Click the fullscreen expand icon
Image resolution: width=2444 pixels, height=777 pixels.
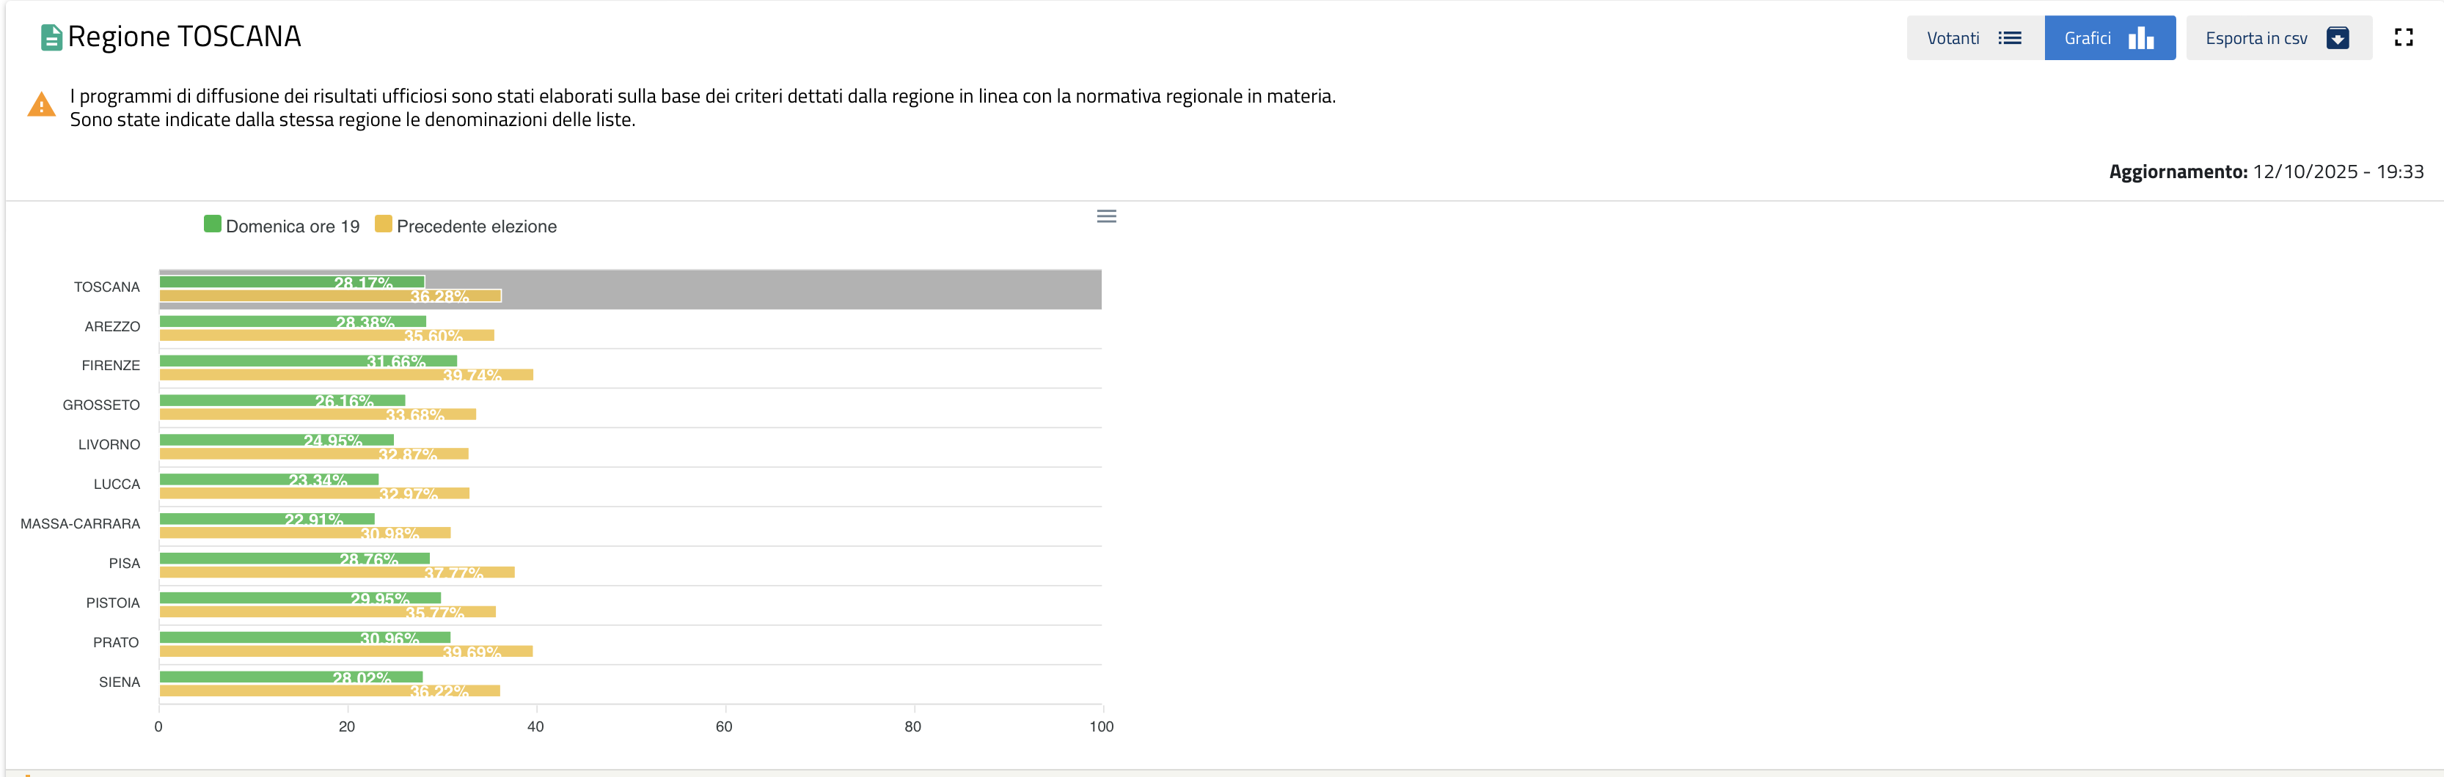tap(2403, 38)
